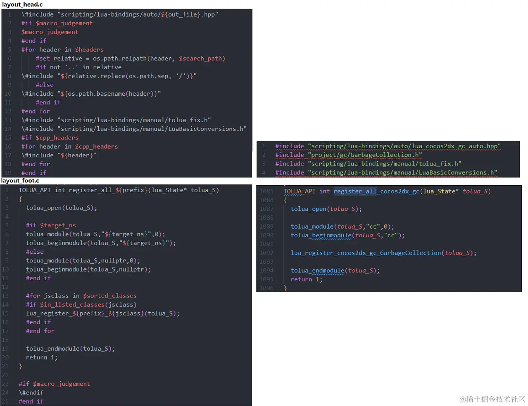Click the "${os.path.basename(header)}" include line
Viewport: 528px width, 406px height.
pos(91,94)
